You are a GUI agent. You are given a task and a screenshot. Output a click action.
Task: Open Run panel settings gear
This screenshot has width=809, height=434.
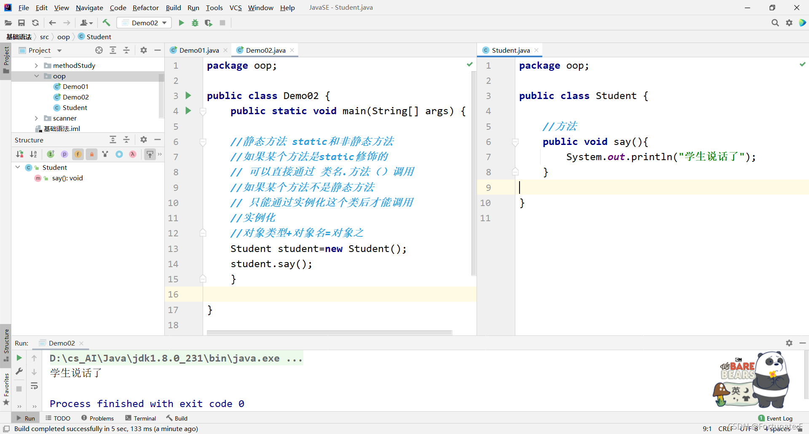pos(789,343)
